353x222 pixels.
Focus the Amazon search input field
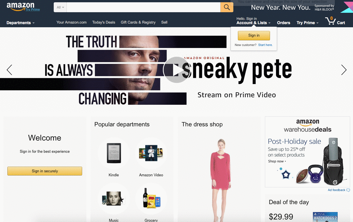click(x=144, y=7)
